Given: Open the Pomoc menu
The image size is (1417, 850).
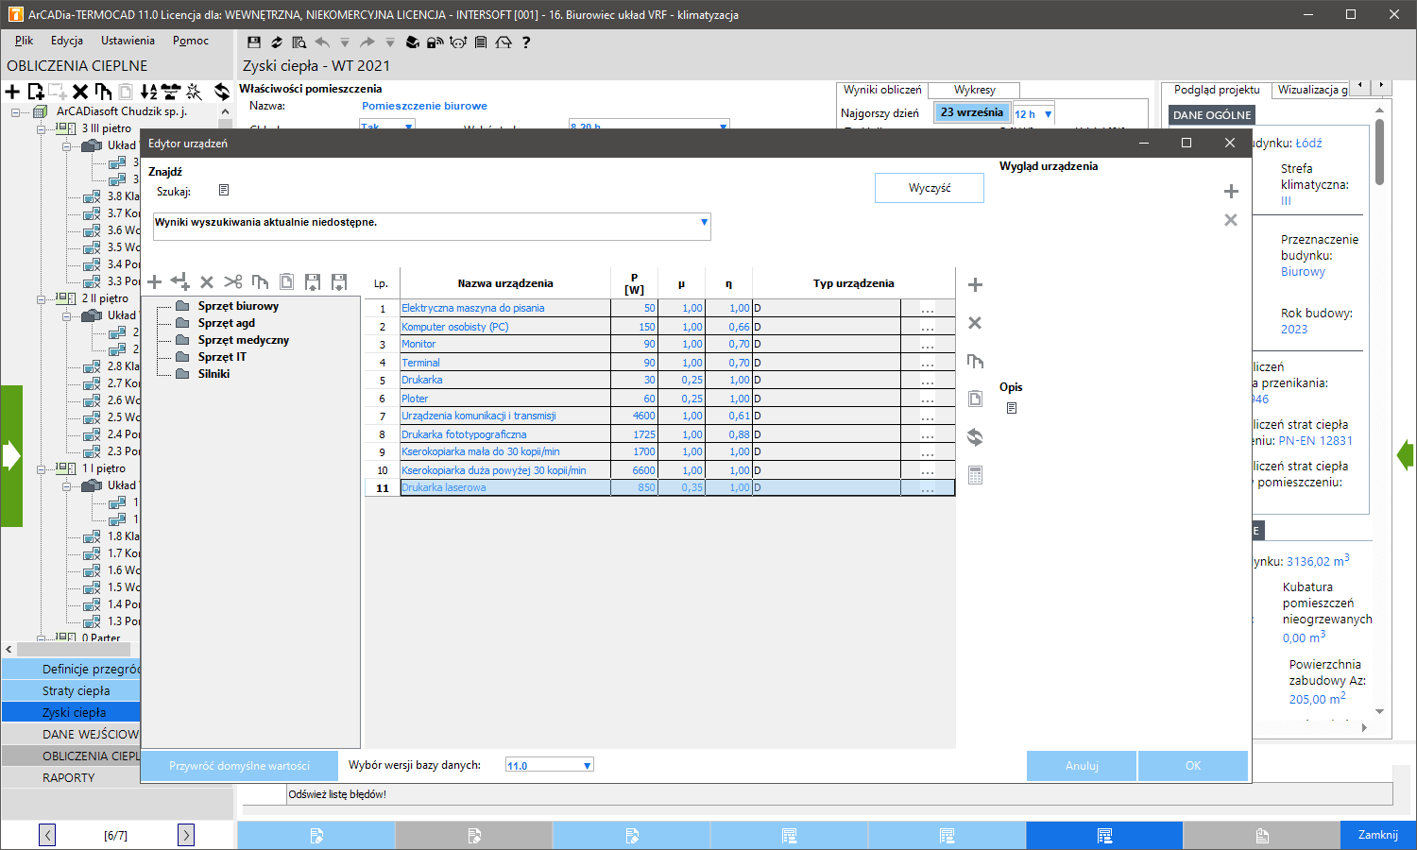Looking at the screenshot, I should 191,41.
